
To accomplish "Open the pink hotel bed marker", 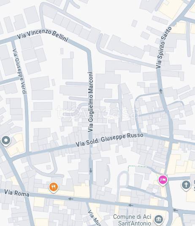I will pyautogui.click(x=163, y=180).
